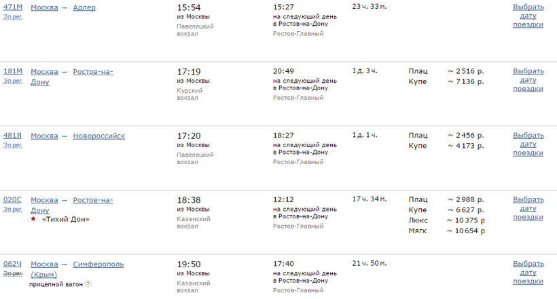Click the Новороссийск destination link

click(x=99, y=136)
